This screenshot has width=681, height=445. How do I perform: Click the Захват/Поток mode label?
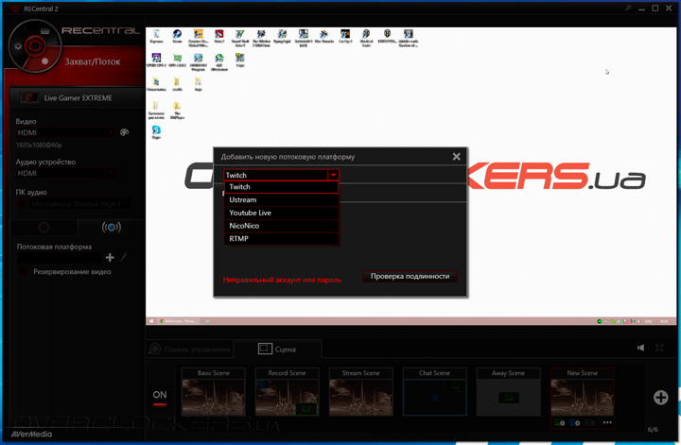point(93,61)
